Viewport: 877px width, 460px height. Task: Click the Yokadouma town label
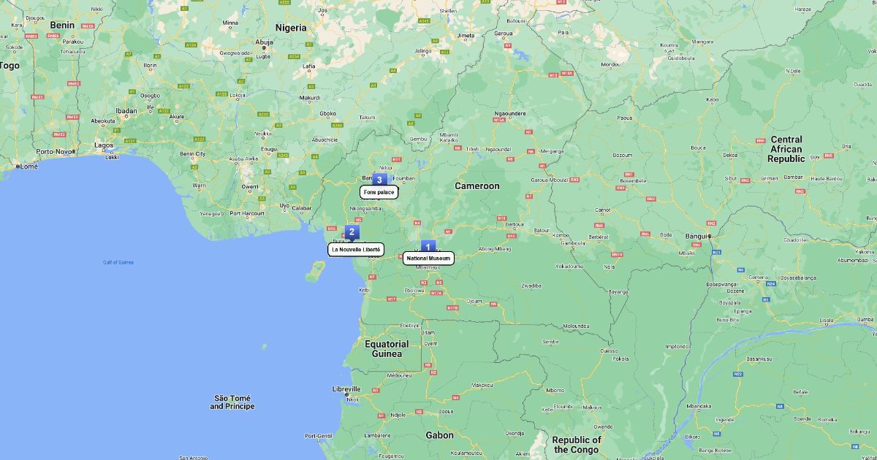570,267
